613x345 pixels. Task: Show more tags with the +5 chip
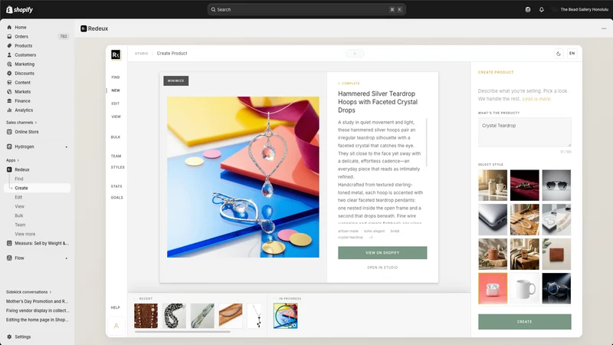[x=371, y=238]
